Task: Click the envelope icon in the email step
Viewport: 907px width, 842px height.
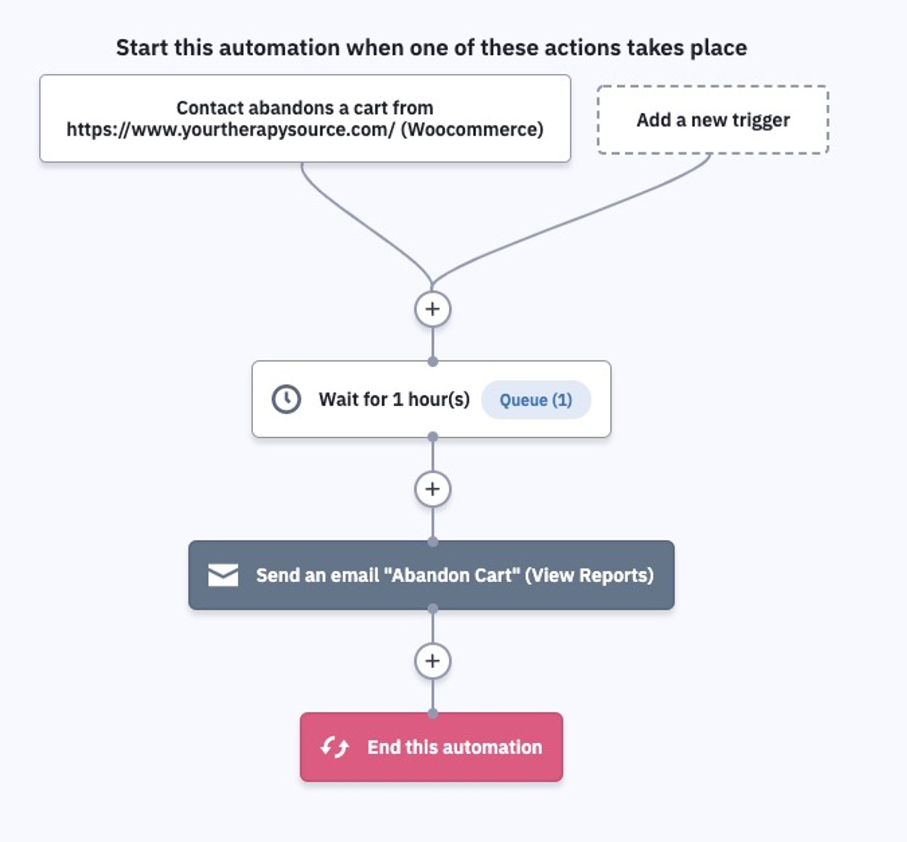Action: point(223,575)
